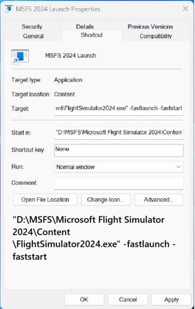Click the shortcut file icon beside MSFS 2024 Launch
This screenshot has height=309, width=195.
20,57
